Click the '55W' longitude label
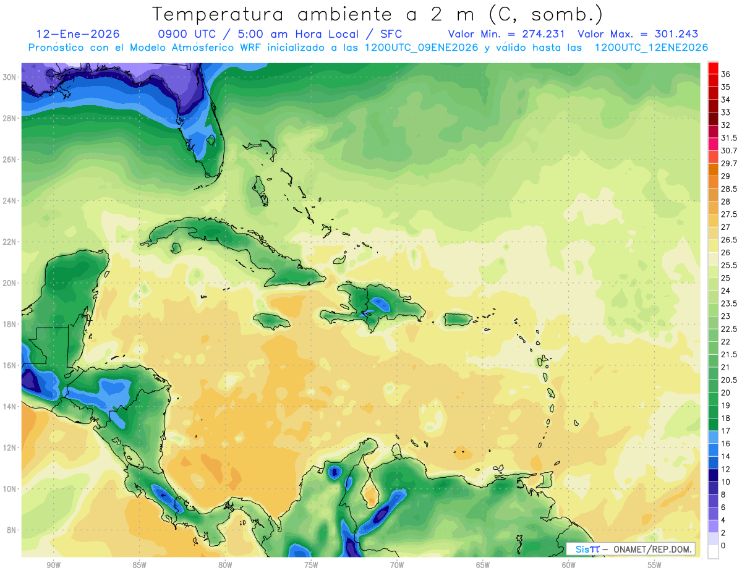Image resolution: width=742 pixels, height=573 pixels. click(655, 566)
